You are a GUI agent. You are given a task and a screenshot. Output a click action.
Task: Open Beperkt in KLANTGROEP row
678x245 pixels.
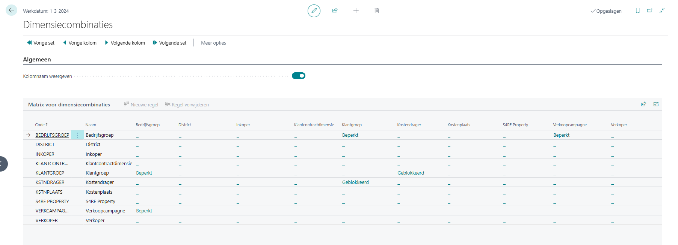pos(144,173)
